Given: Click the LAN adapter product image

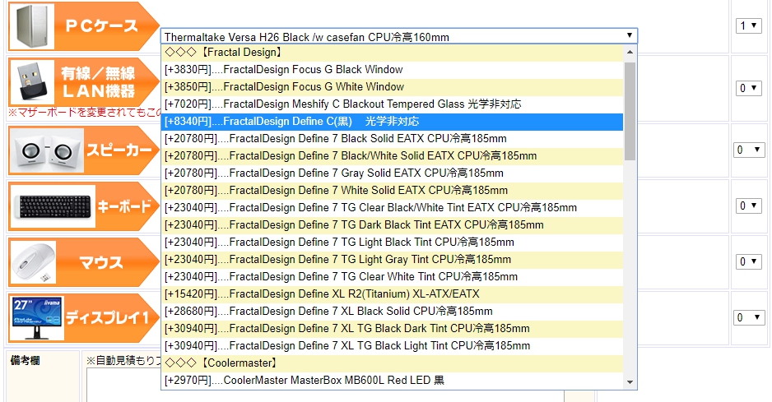Looking at the screenshot, I should click(33, 82).
